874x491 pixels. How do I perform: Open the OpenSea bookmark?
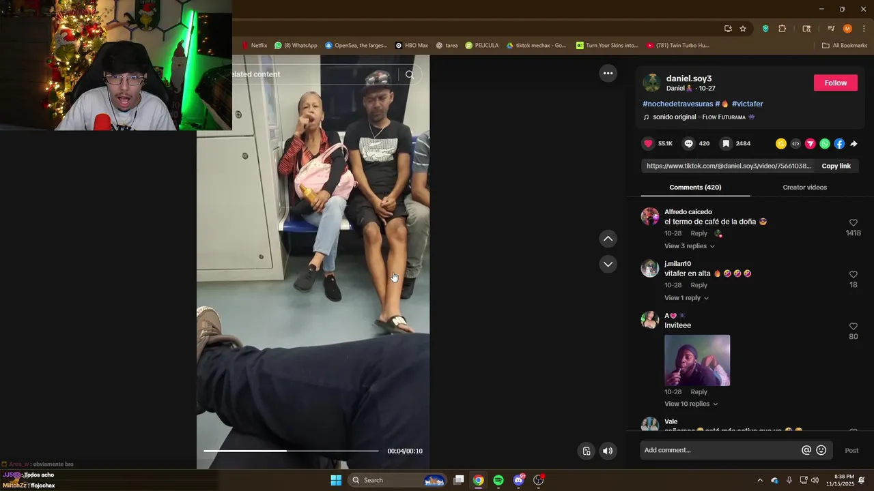356,46
